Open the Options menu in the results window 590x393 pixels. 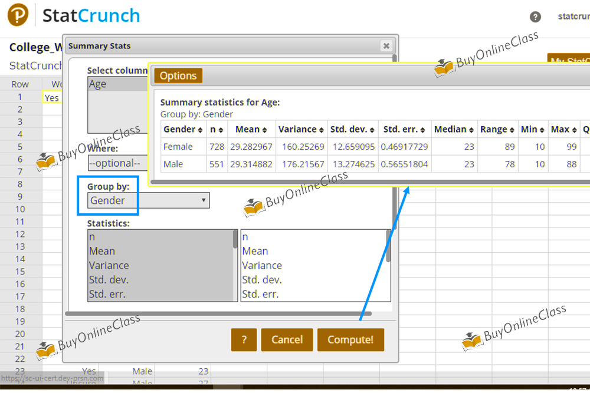click(178, 75)
